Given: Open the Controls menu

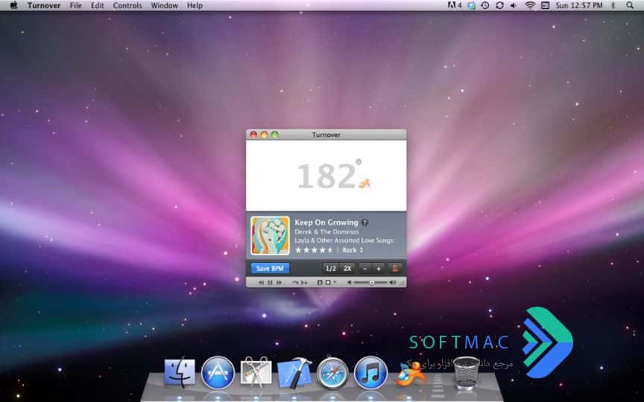Looking at the screenshot, I should (127, 5).
